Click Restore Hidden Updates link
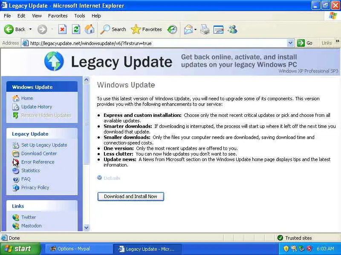 (46, 115)
